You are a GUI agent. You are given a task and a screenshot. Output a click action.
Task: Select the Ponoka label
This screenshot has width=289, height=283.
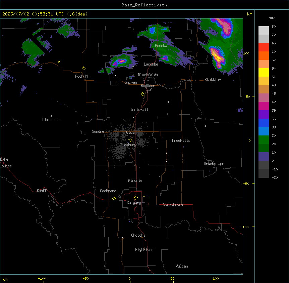point(161,46)
